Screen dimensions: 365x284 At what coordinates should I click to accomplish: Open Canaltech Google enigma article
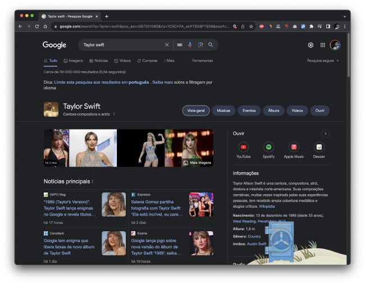coord(69,247)
